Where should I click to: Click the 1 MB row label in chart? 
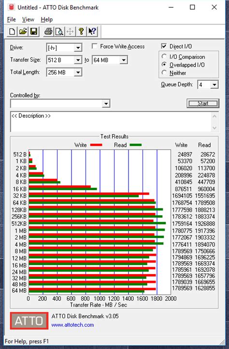(x=20, y=231)
